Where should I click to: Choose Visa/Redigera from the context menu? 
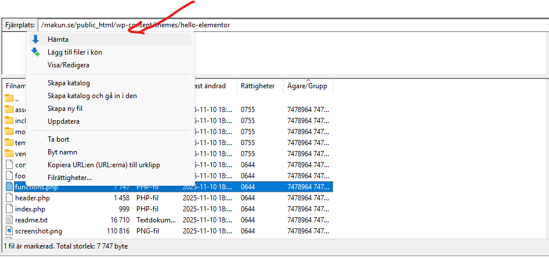click(68, 65)
